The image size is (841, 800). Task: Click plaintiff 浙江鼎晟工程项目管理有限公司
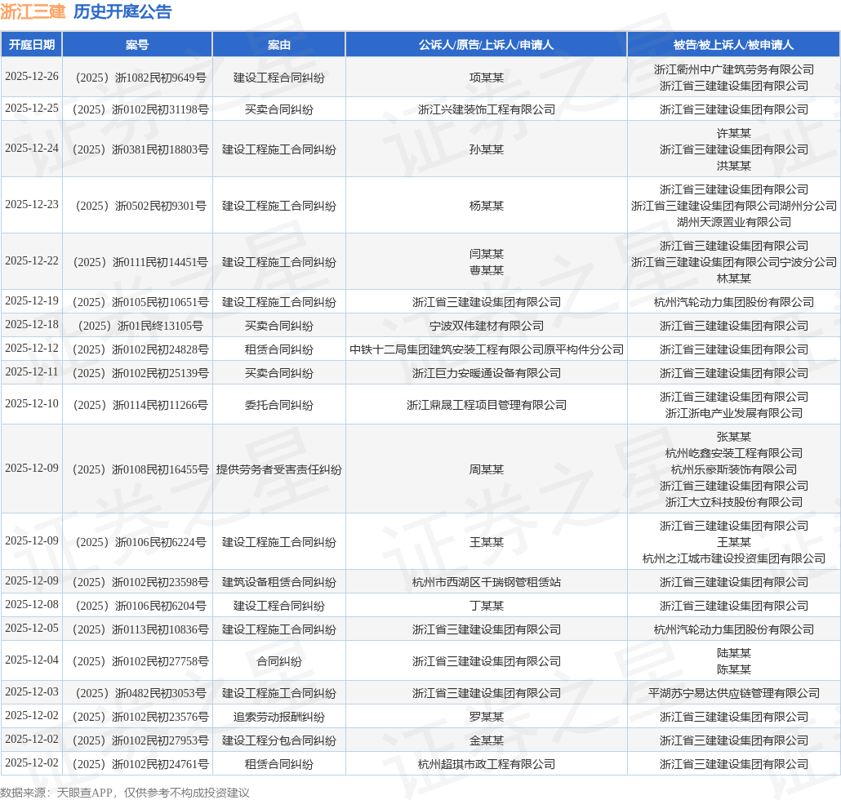coord(487,405)
